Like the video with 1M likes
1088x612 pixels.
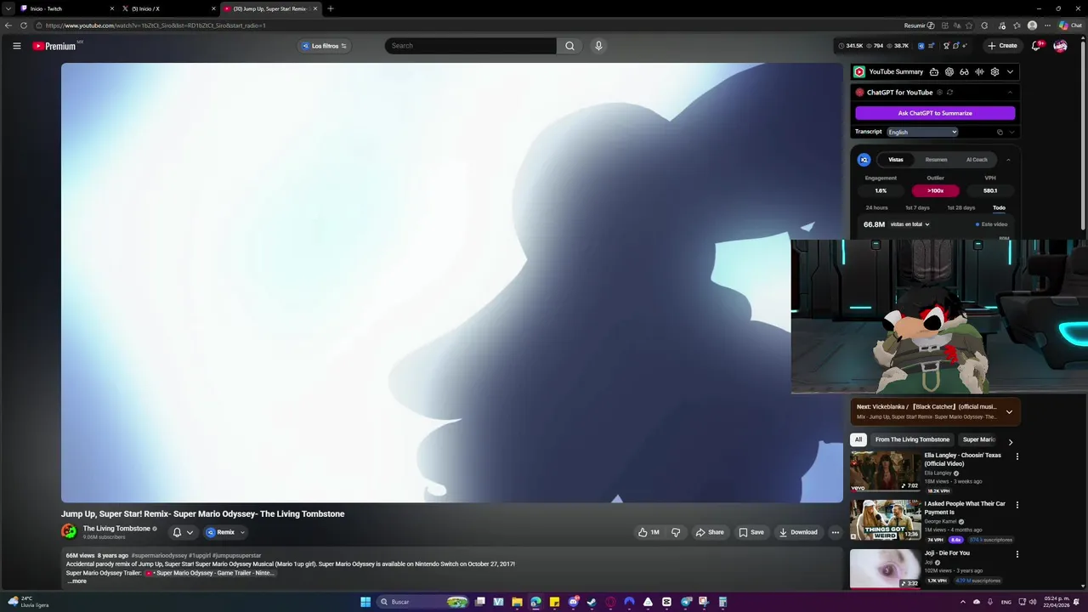649,532
